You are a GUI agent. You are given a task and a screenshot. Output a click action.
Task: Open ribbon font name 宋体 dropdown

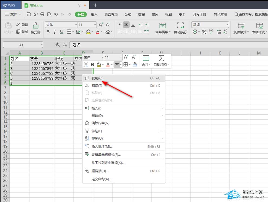tap(76, 25)
